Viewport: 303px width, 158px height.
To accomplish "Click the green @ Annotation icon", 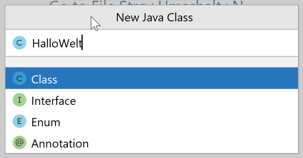I will (x=19, y=142).
